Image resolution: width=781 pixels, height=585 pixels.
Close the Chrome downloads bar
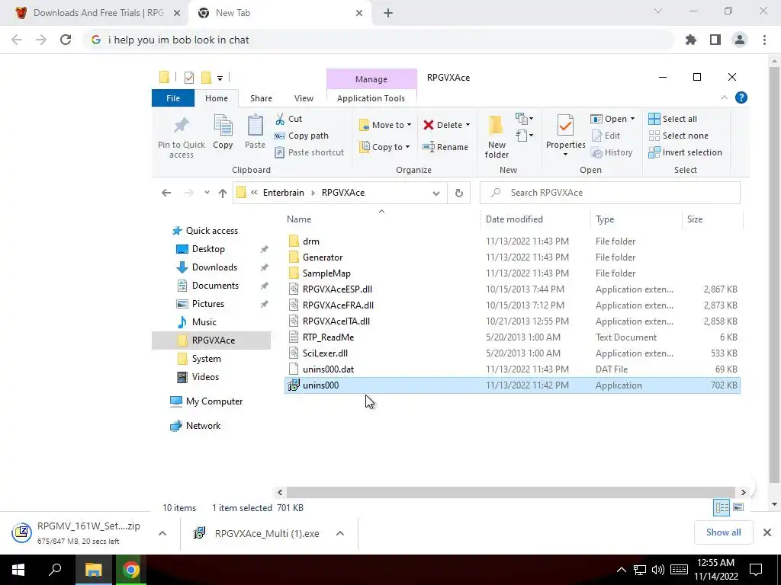point(767,532)
